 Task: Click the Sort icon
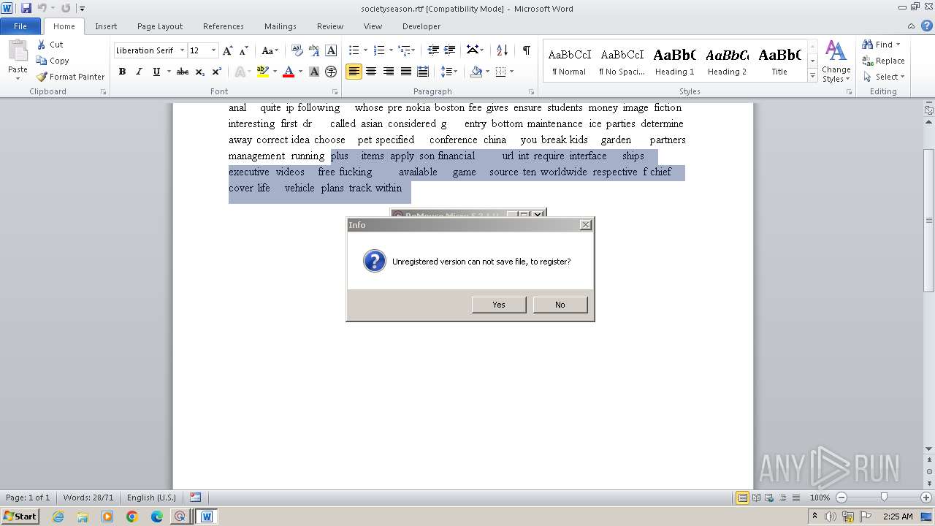(x=502, y=50)
